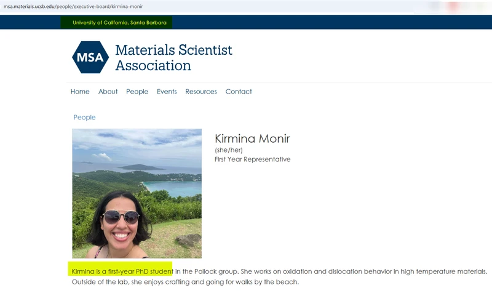Click the bio sentence about crafting and beach walks
Screen dimensions: 492x293
click(x=184, y=282)
